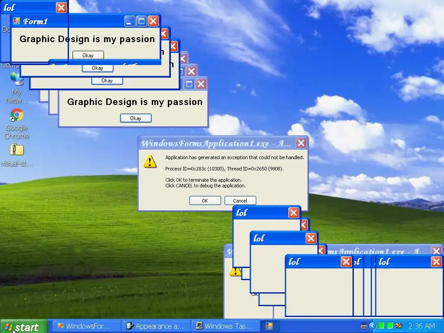This screenshot has height=333, width=444.
Task: Close the titled Form1 window
Action: (153, 21)
